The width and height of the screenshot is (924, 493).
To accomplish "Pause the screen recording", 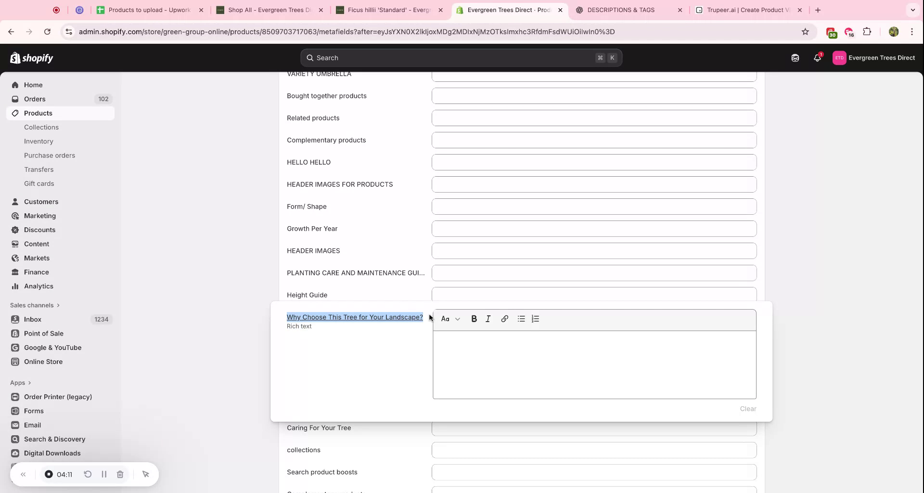I will click(x=104, y=474).
